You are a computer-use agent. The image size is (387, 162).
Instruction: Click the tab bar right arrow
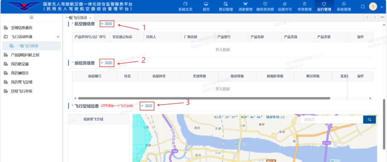(x=375, y=18)
